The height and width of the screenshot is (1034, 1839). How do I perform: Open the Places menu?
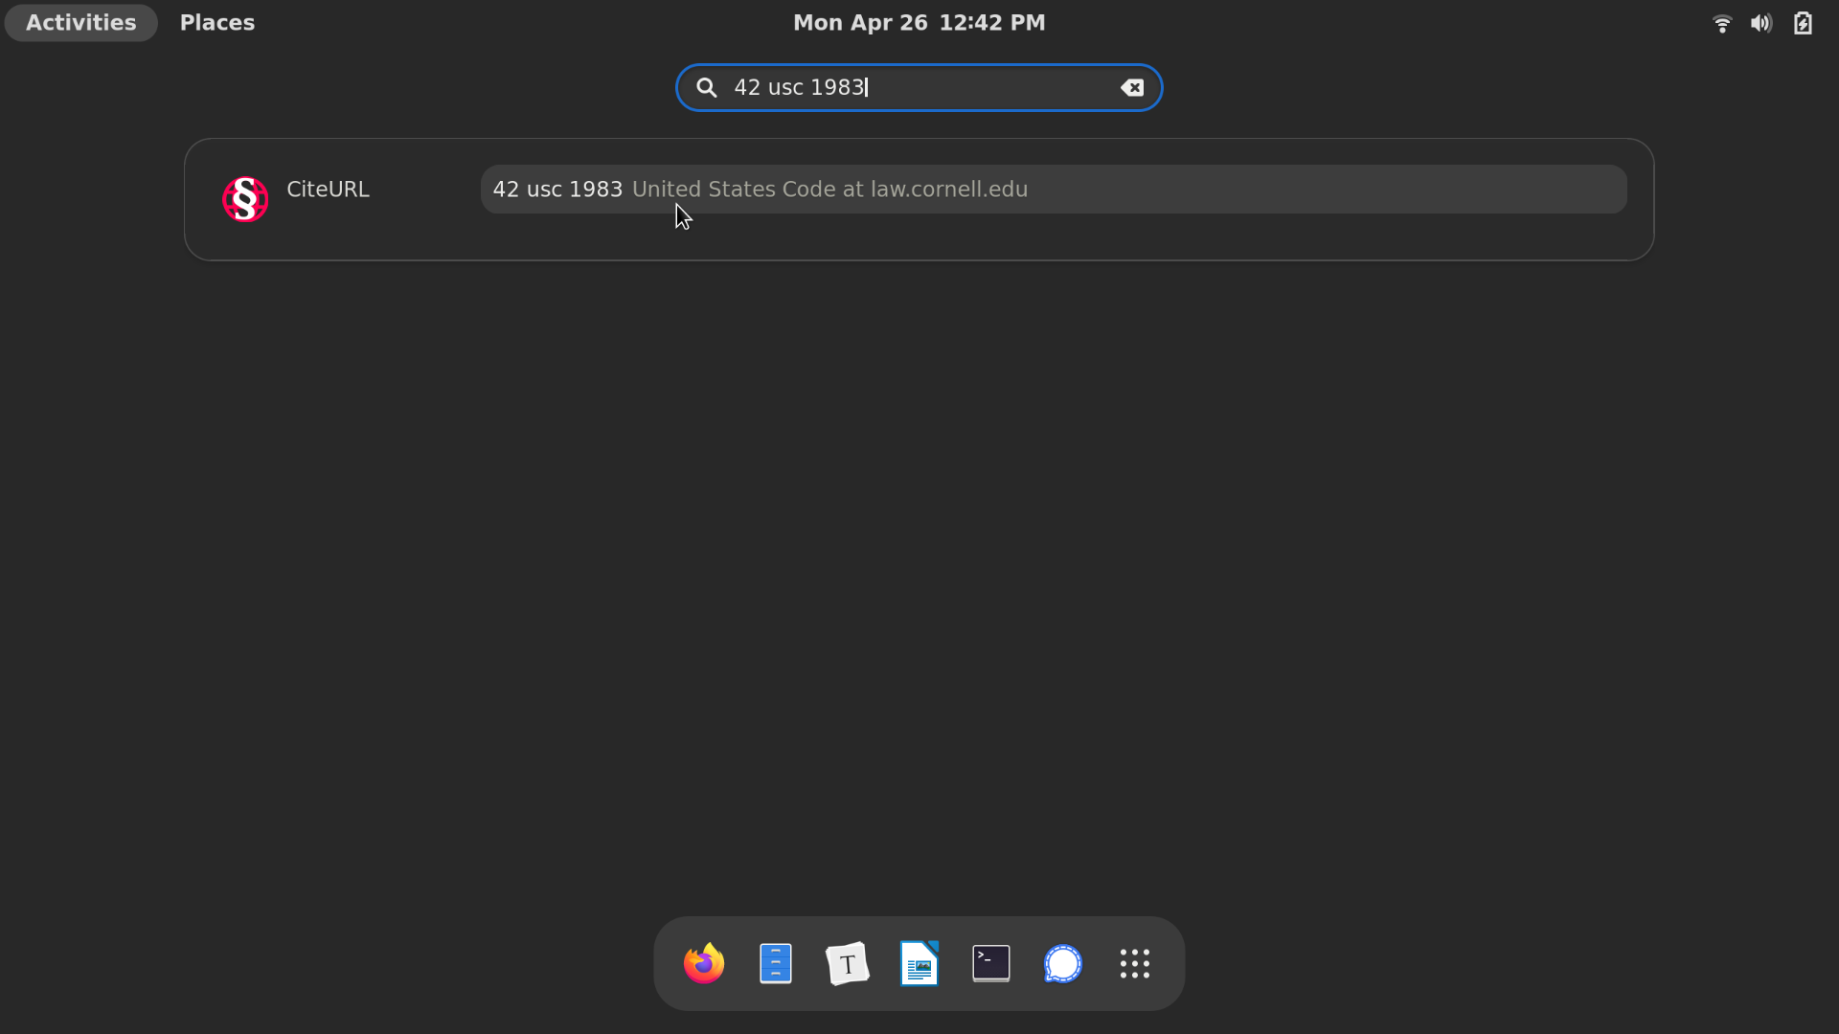click(217, 23)
